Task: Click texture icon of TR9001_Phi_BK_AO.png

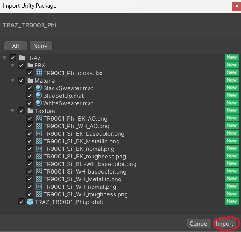Action: (39, 118)
